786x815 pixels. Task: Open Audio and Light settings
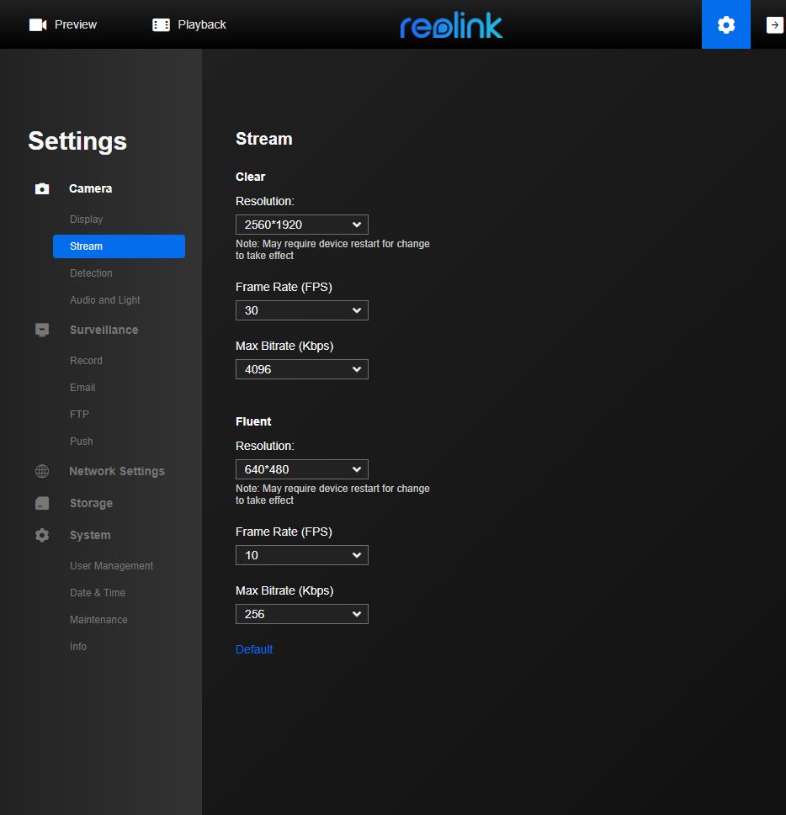[x=104, y=300]
